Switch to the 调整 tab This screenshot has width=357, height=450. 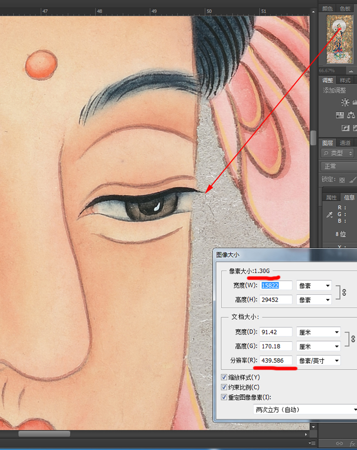327,80
